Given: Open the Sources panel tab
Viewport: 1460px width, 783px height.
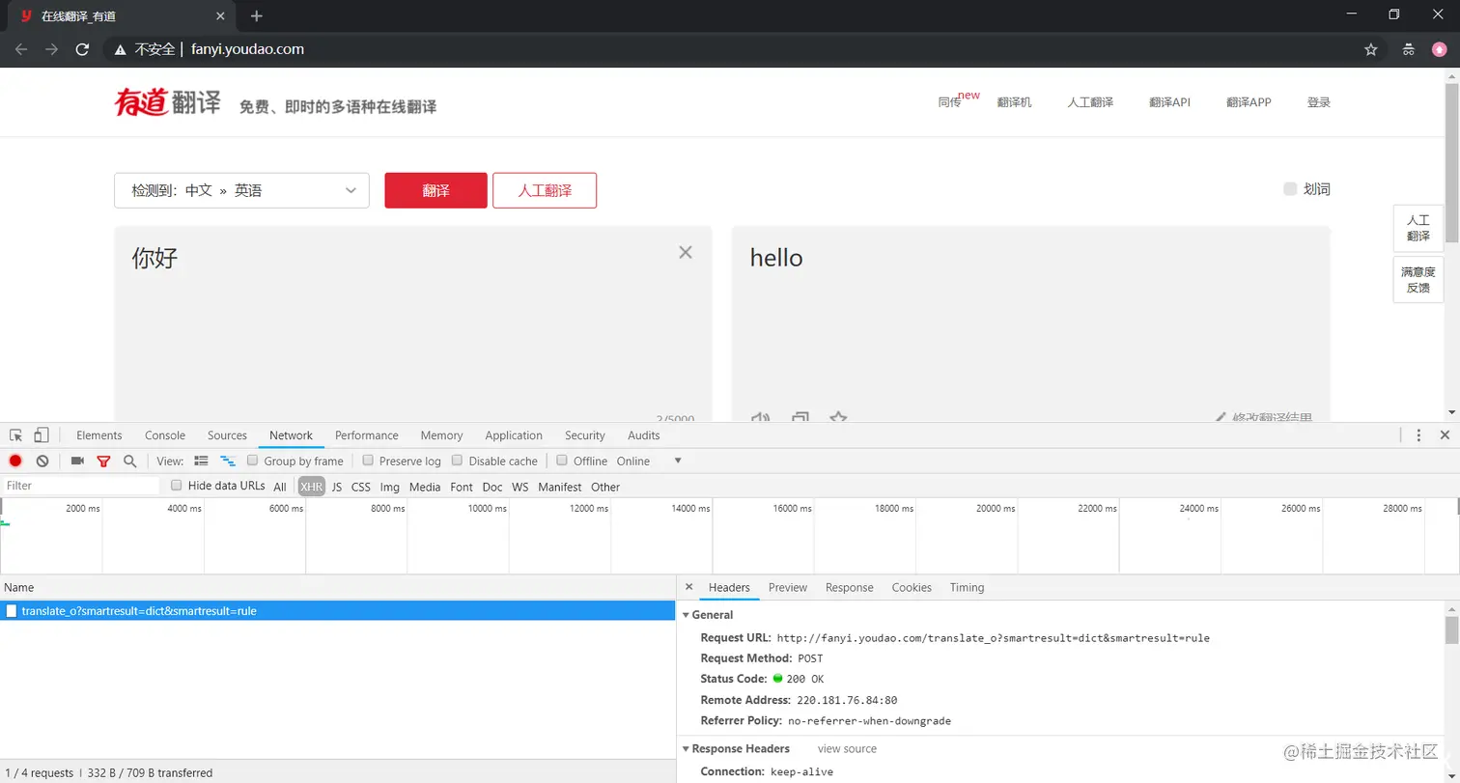Looking at the screenshot, I should (228, 435).
